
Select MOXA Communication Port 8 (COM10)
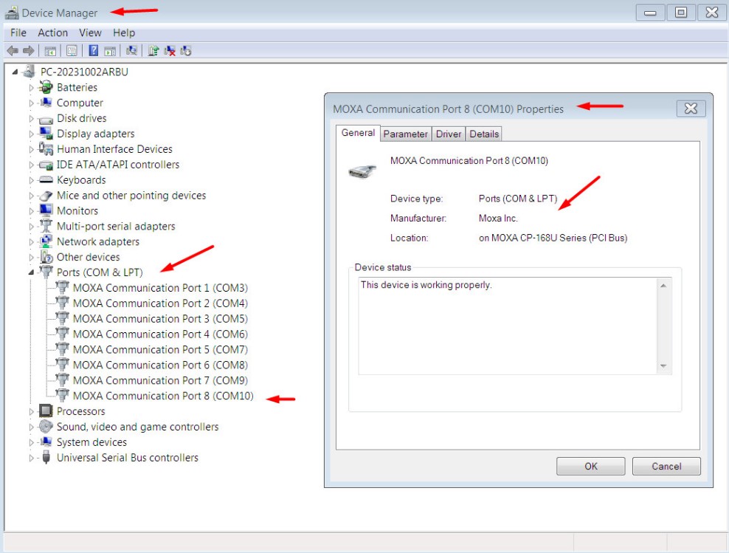[163, 396]
